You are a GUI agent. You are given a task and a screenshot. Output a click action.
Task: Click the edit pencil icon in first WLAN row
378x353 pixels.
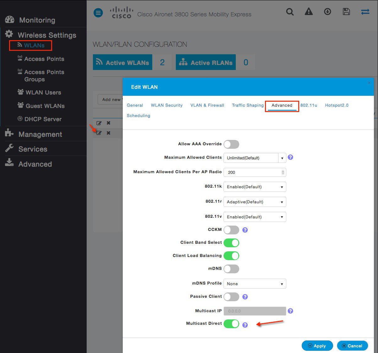pyautogui.click(x=99, y=123)
